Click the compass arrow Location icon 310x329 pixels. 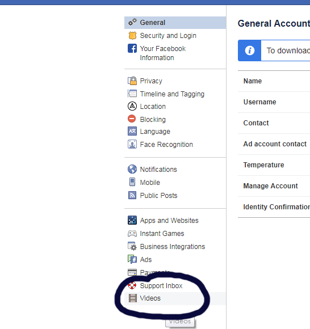(x=132, y=106)
